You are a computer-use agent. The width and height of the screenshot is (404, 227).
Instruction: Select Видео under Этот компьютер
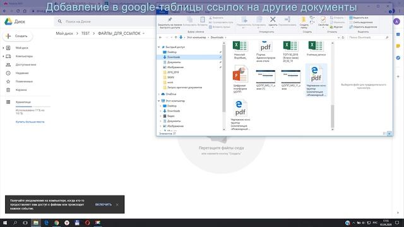(170, 116)
